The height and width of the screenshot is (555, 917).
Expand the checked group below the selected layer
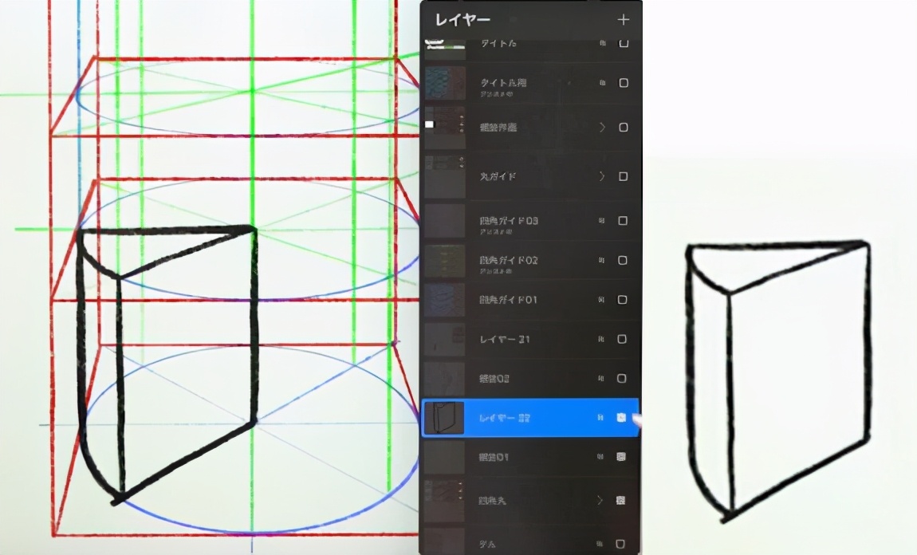pyautogui.click(x=602, y=501)
